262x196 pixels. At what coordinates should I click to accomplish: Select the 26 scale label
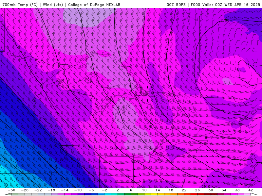(197, 190)
